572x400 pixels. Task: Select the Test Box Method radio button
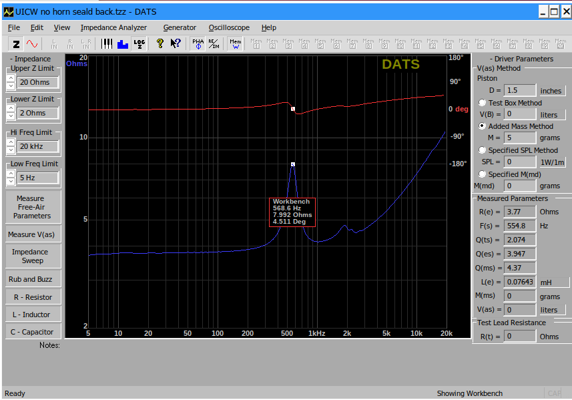tap(483, 103)
